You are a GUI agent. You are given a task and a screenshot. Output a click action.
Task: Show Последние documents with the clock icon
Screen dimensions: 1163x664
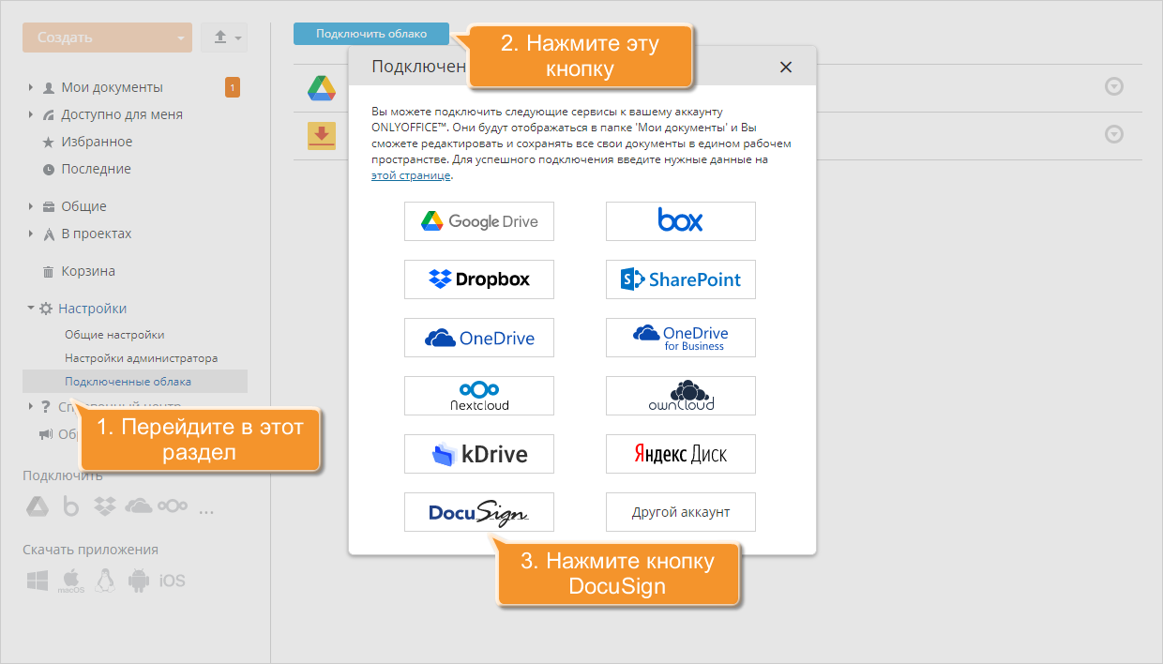[96, 169]
